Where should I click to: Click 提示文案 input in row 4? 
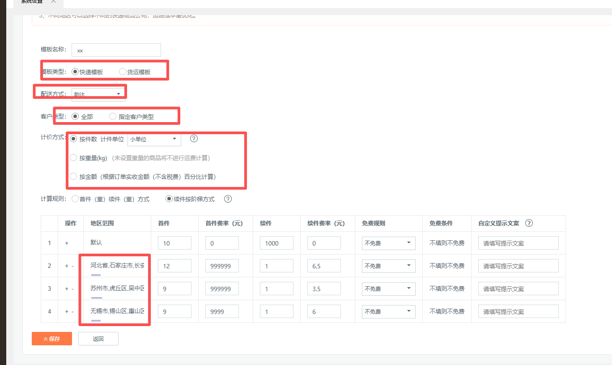(518, 312)
